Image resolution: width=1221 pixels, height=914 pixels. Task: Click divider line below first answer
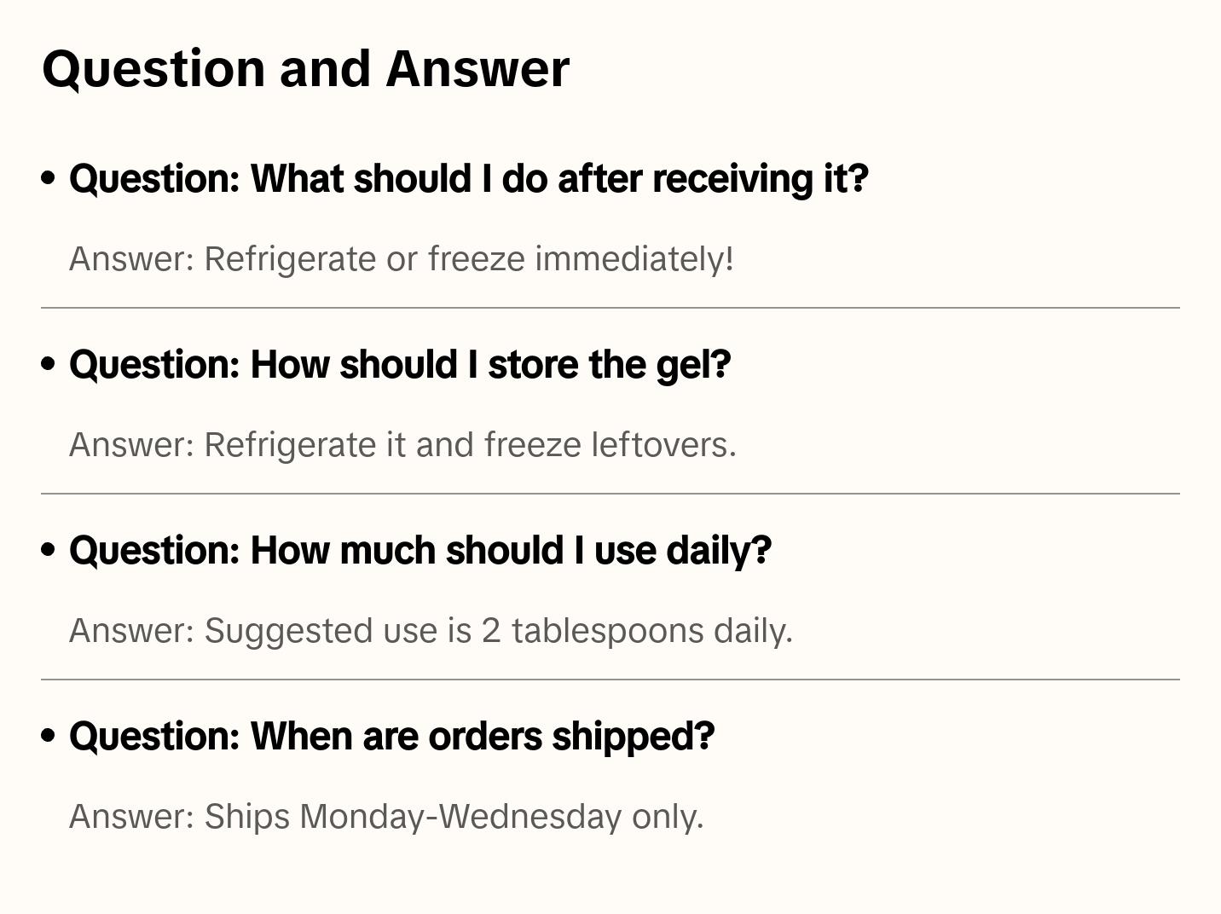610,308
